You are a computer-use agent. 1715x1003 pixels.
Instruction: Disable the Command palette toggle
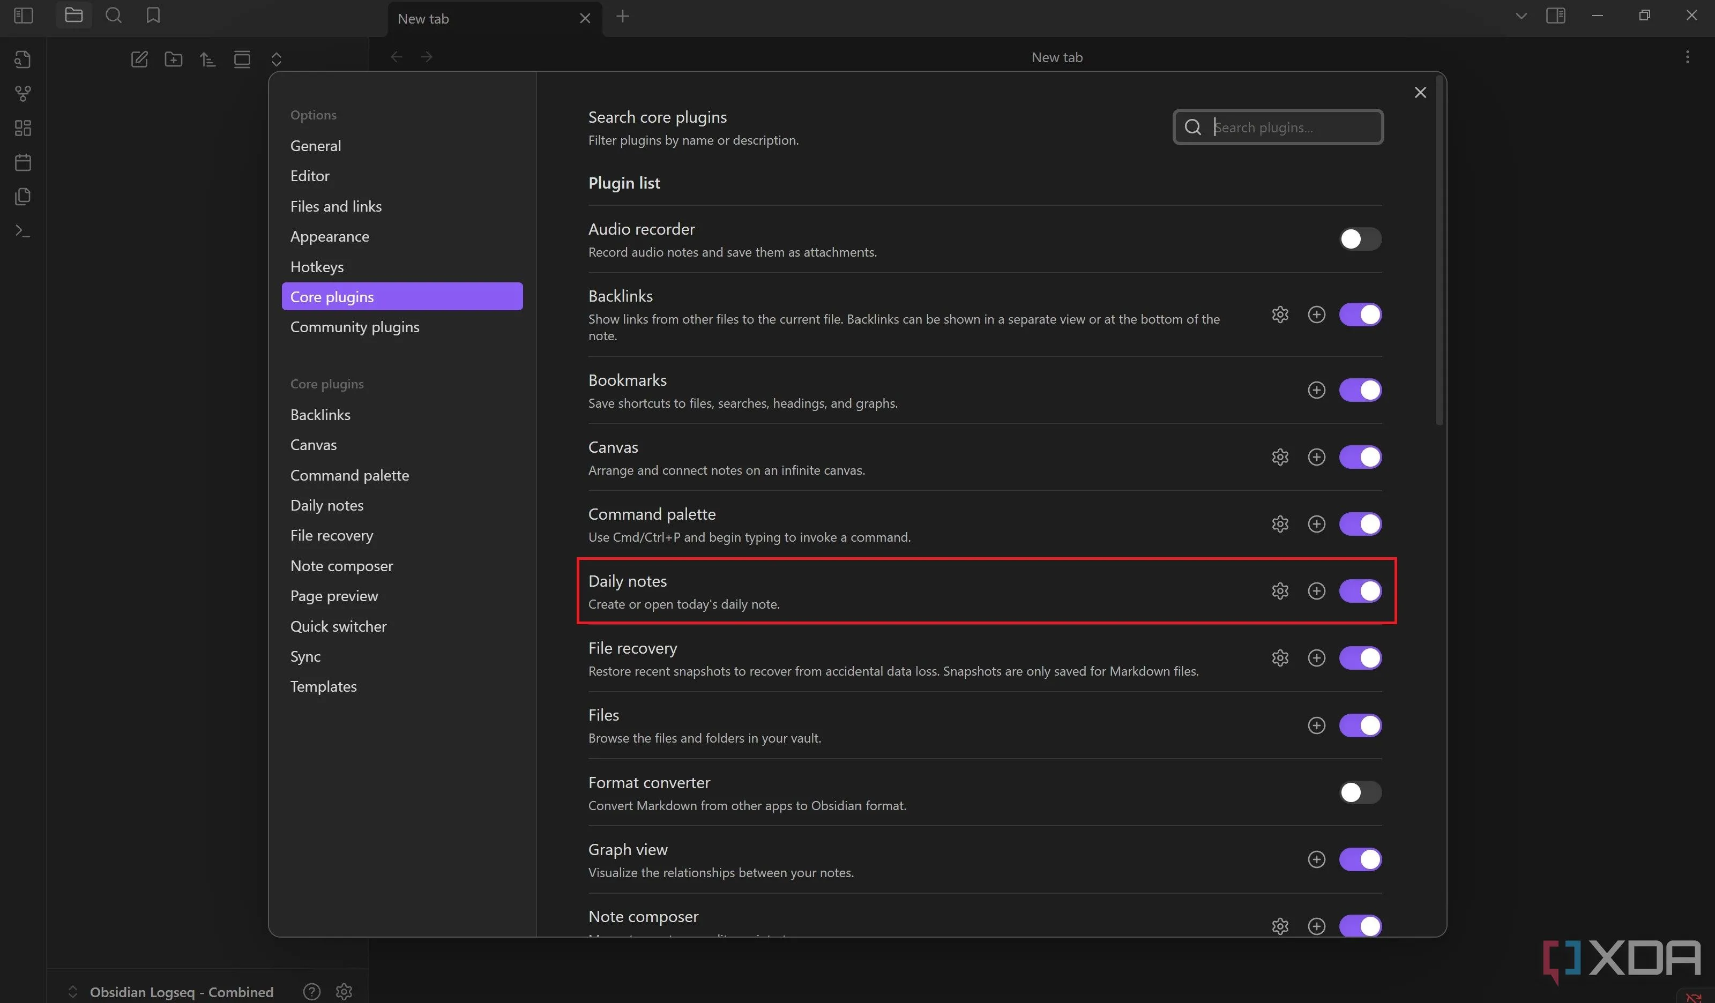tap(1360, 524)
